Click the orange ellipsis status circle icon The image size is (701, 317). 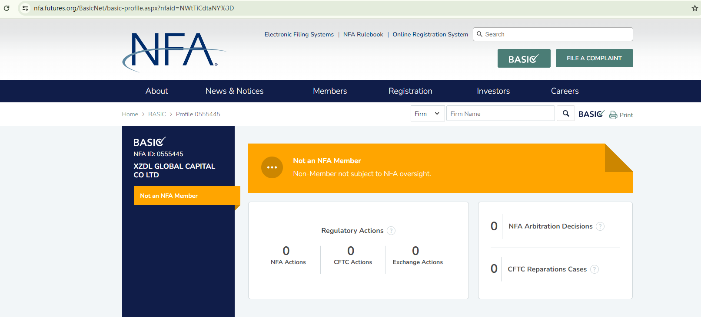point(272,167)
